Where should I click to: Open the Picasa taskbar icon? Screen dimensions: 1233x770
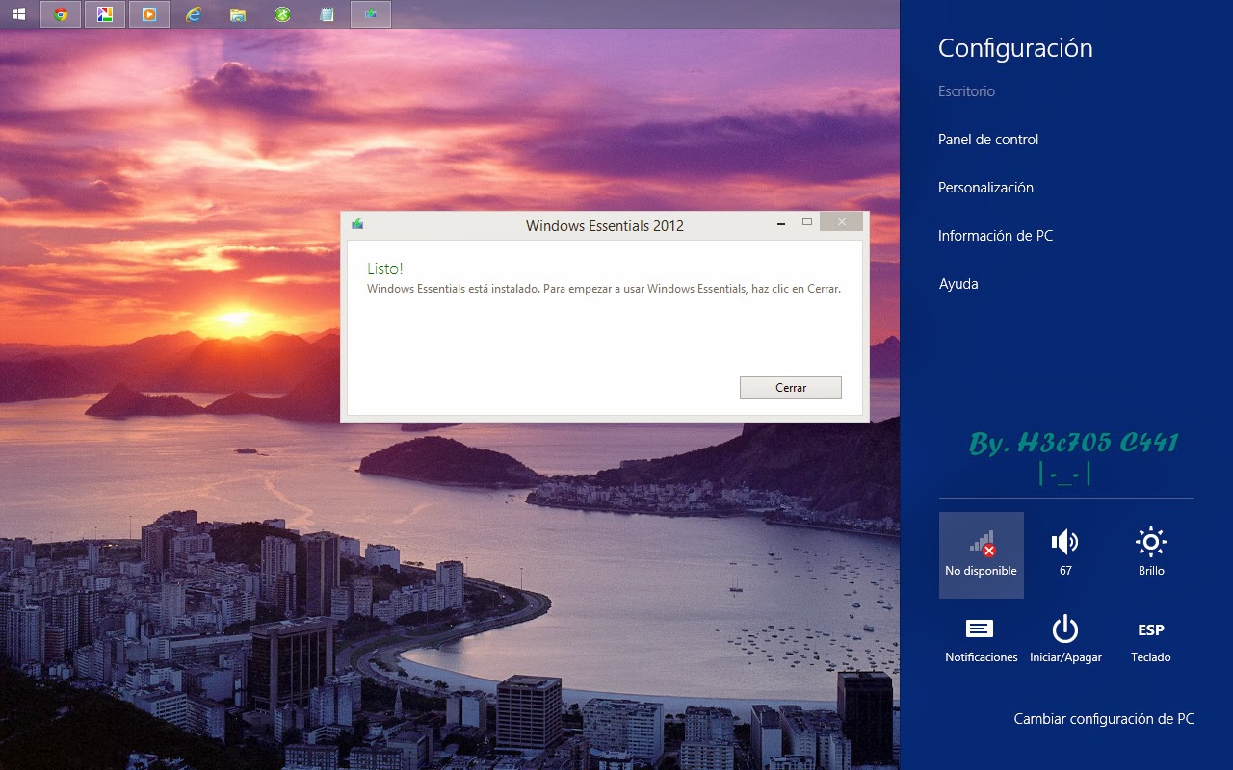pos(105,14)
